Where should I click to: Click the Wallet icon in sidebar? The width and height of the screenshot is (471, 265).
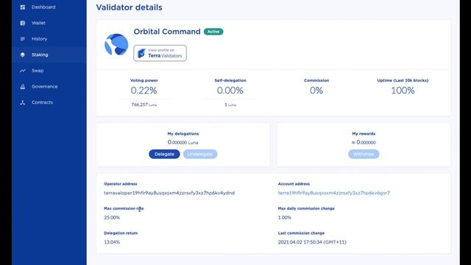point(23,23)
